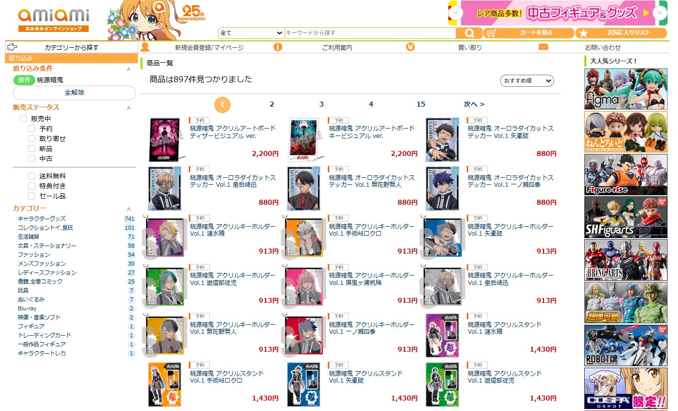Viewport: 678px width, 411px height.
Task: Check the 予約 filter checkbox
Action: (x=31, y=129)
